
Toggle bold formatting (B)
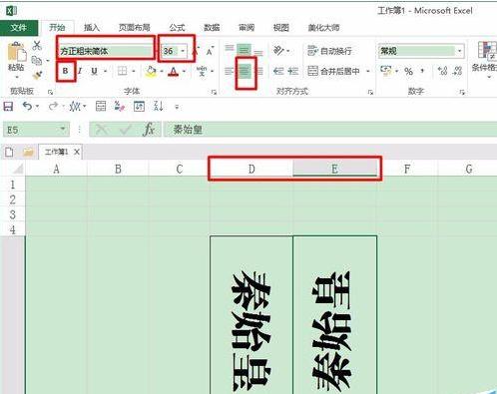66,71
